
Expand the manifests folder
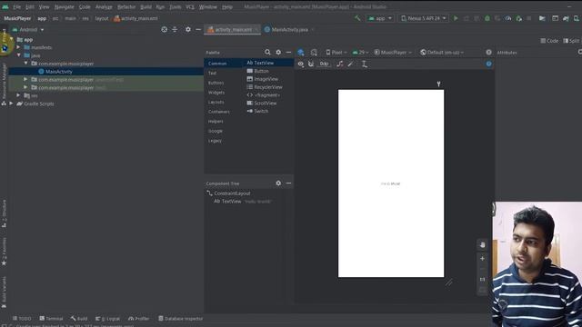[18, 47]
